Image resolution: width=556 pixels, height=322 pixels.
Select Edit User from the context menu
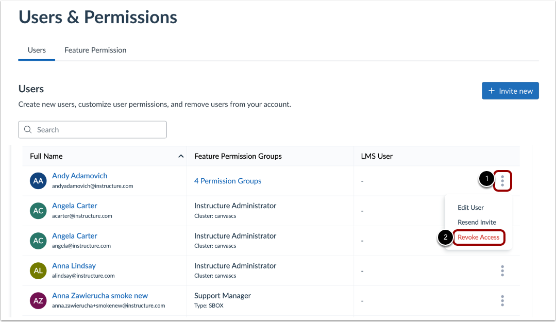coord(470,208)
